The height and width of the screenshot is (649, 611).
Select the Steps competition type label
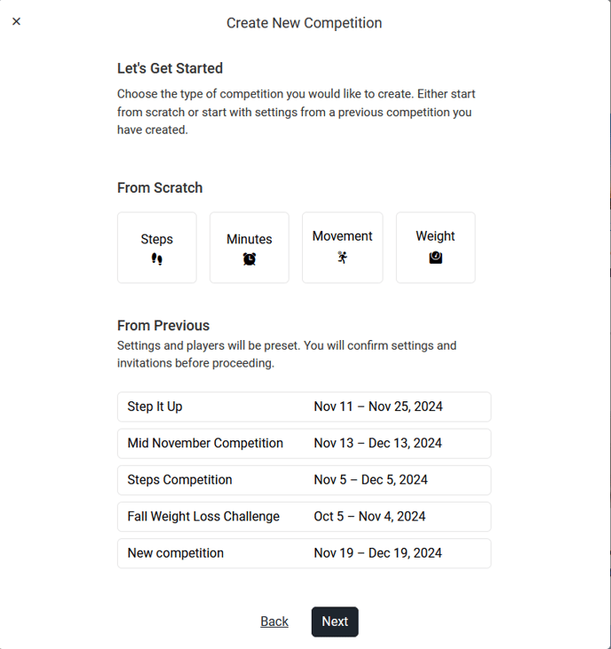click(157, 239)
